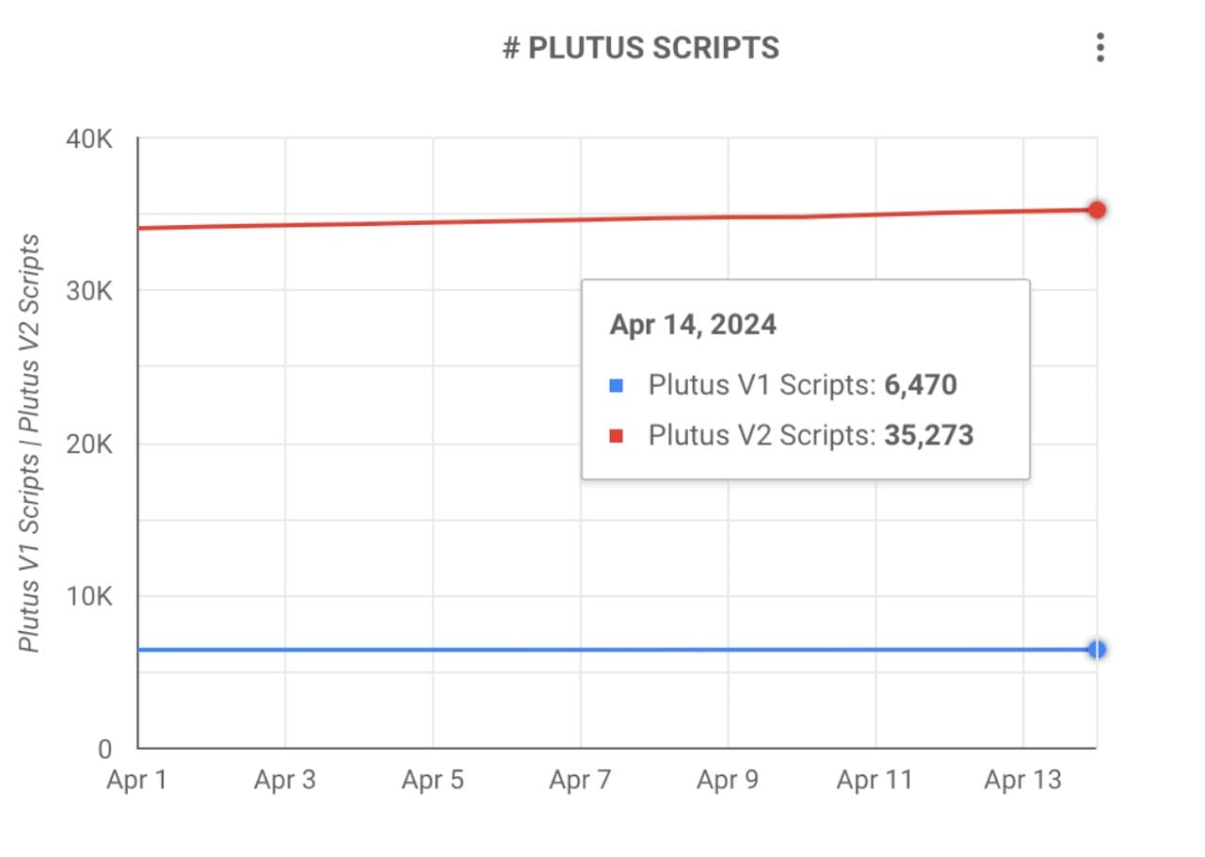Click the red Plutus V2 legend square

tap(617, 436)
